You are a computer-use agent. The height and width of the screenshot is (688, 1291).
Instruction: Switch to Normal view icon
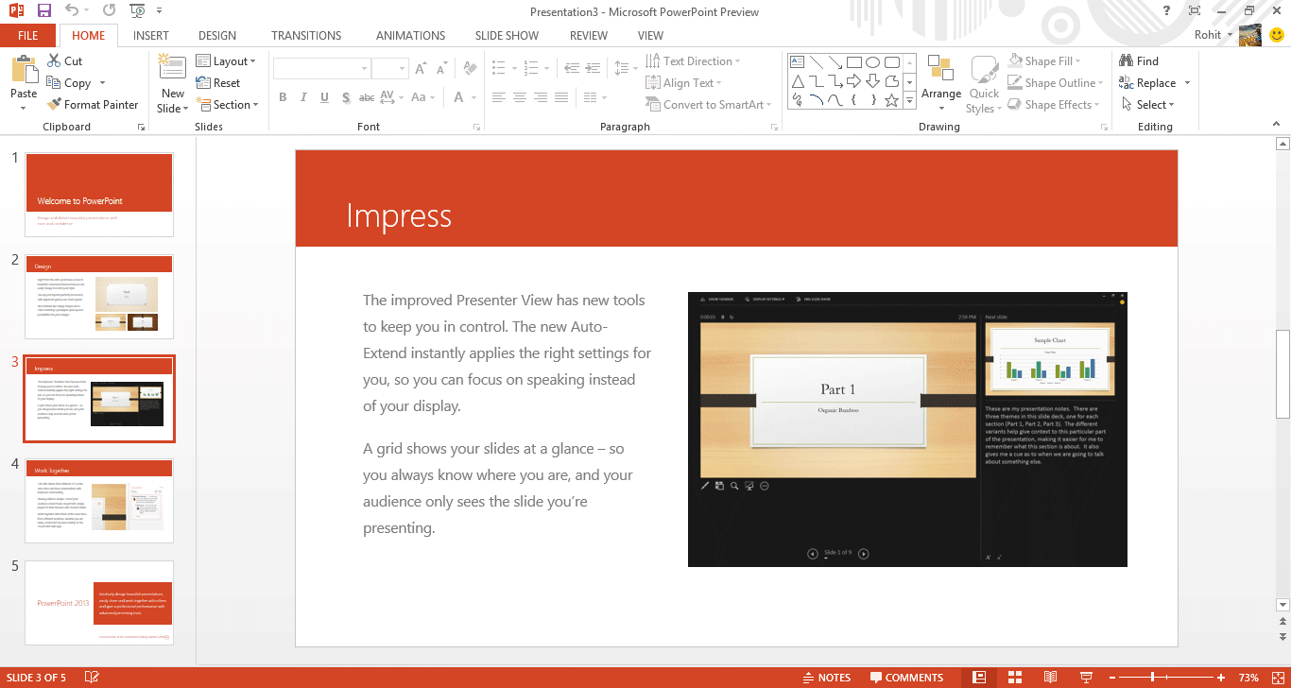tap(979, 678)
